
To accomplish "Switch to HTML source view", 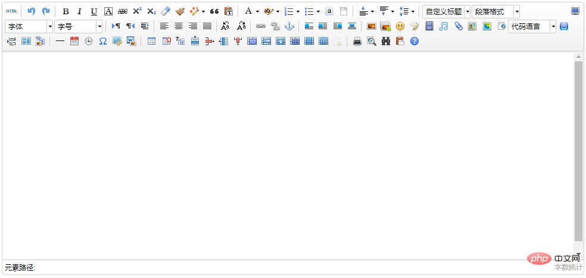I will 12,11.
